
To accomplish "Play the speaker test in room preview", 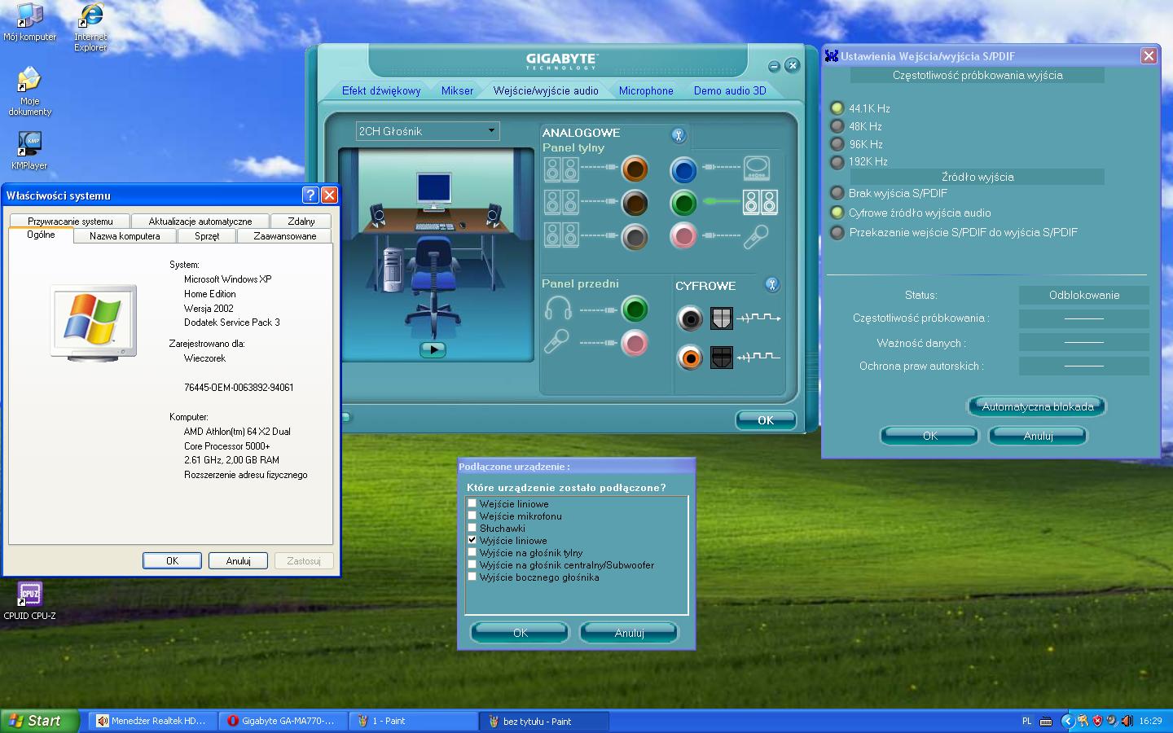I will point(433,349).
